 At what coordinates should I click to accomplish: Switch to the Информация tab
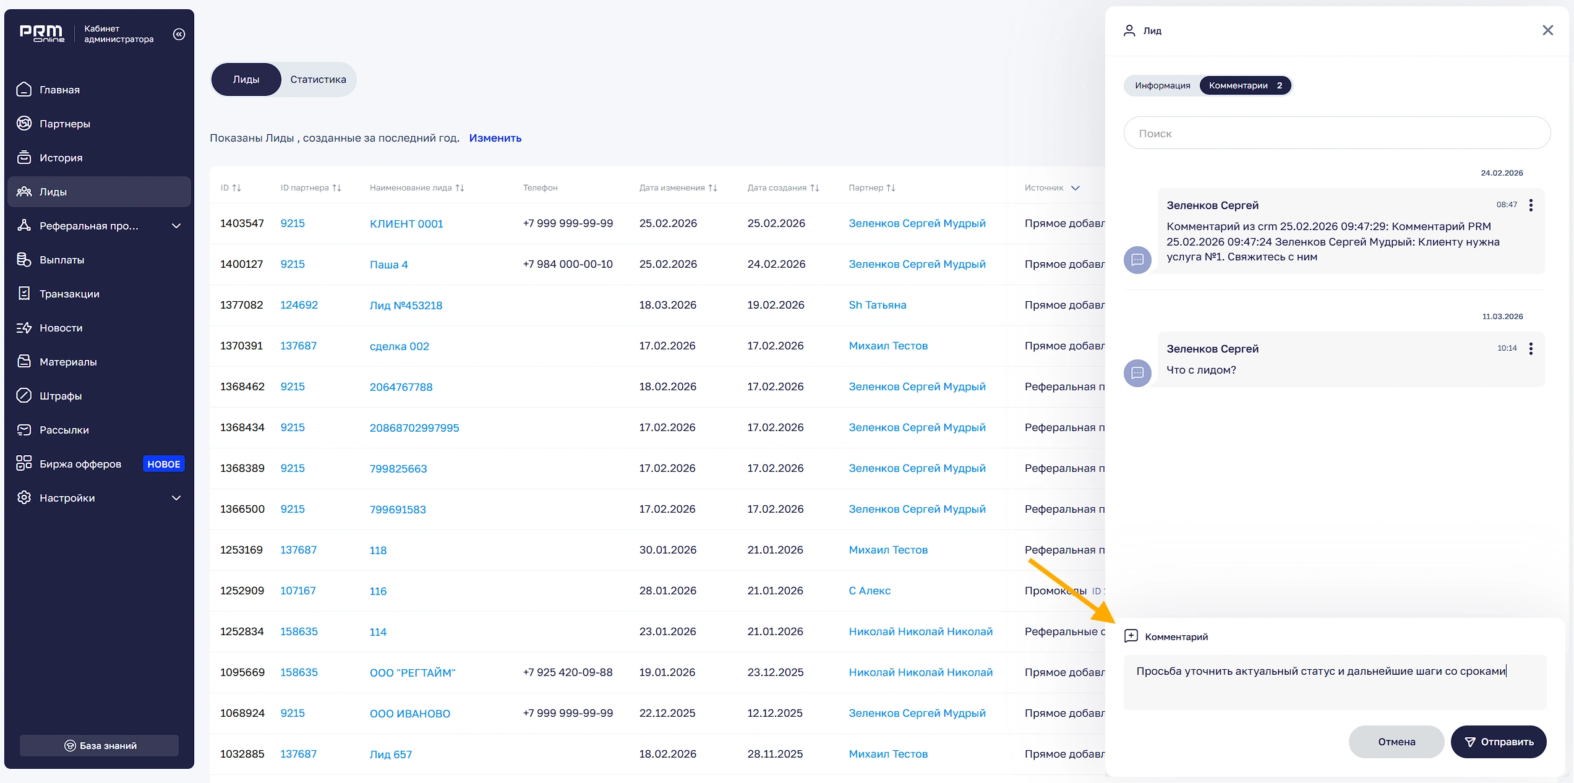[1162, 86]
